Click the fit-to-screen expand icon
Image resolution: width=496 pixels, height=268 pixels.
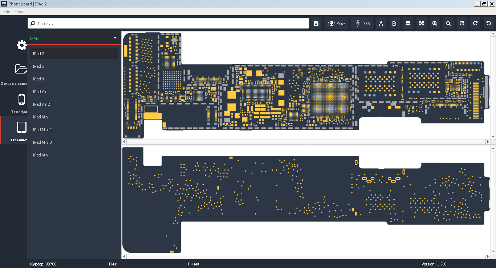pyautogui.click(x=421, y=24)
